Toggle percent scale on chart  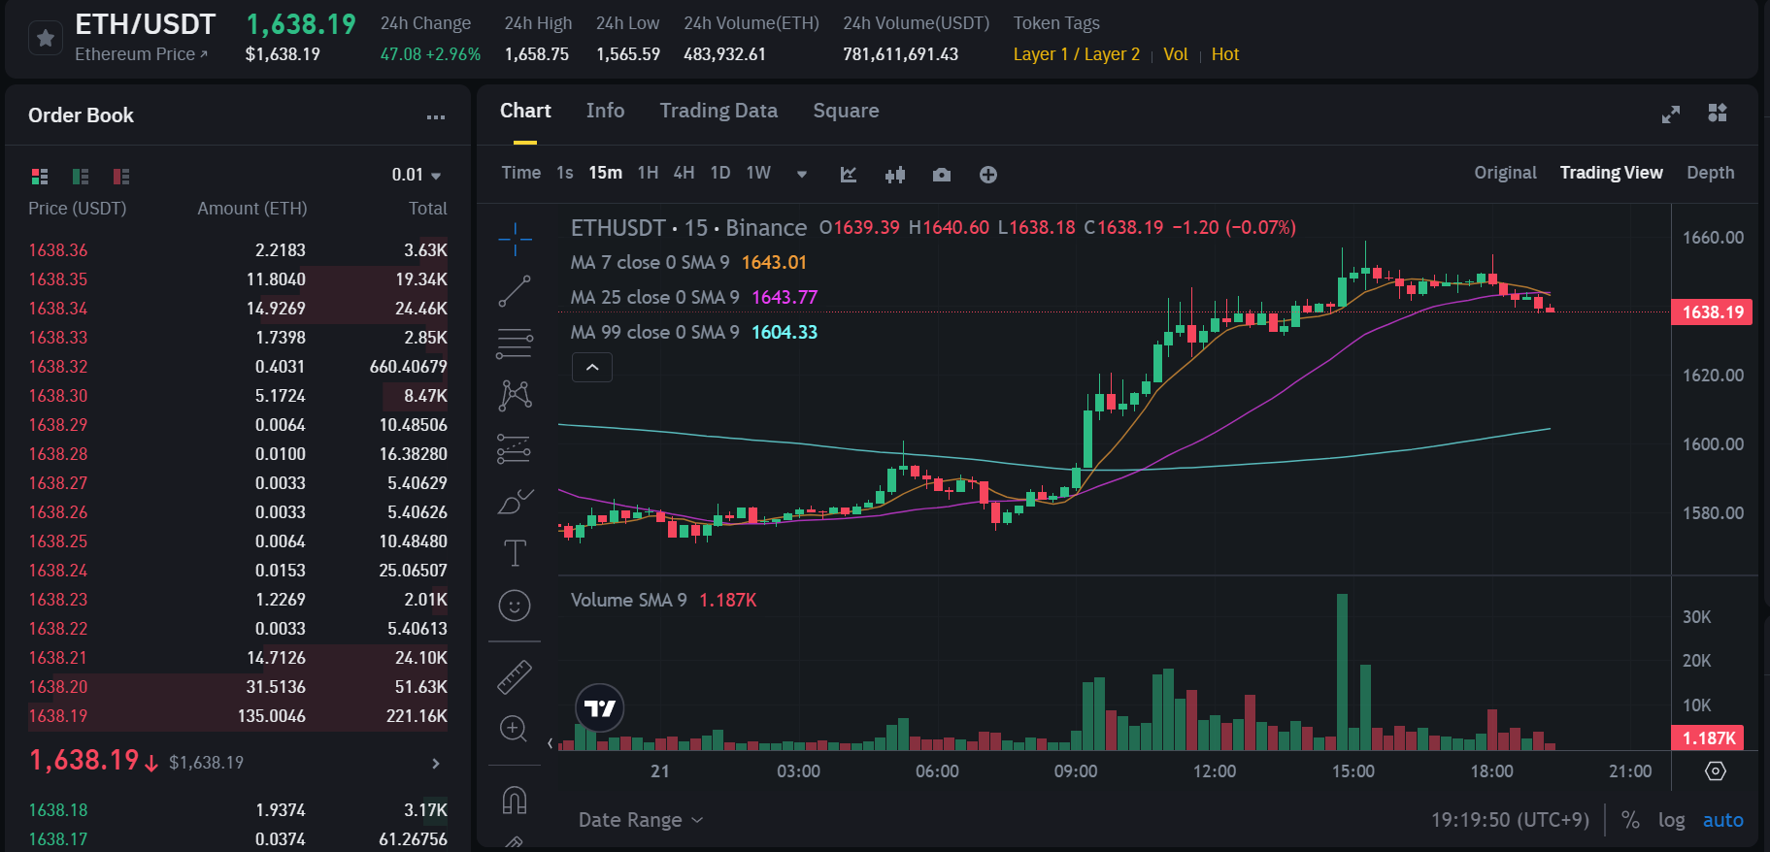(1630, 820)
